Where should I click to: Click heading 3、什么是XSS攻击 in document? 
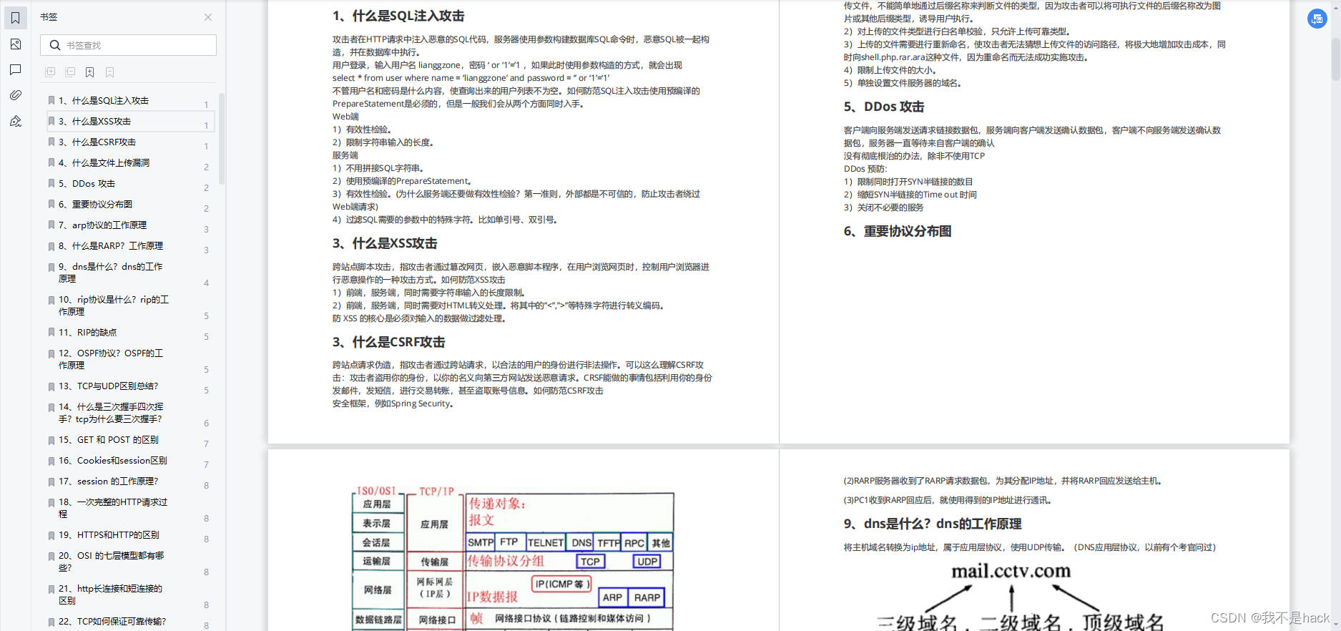click(x=385, y=243)
